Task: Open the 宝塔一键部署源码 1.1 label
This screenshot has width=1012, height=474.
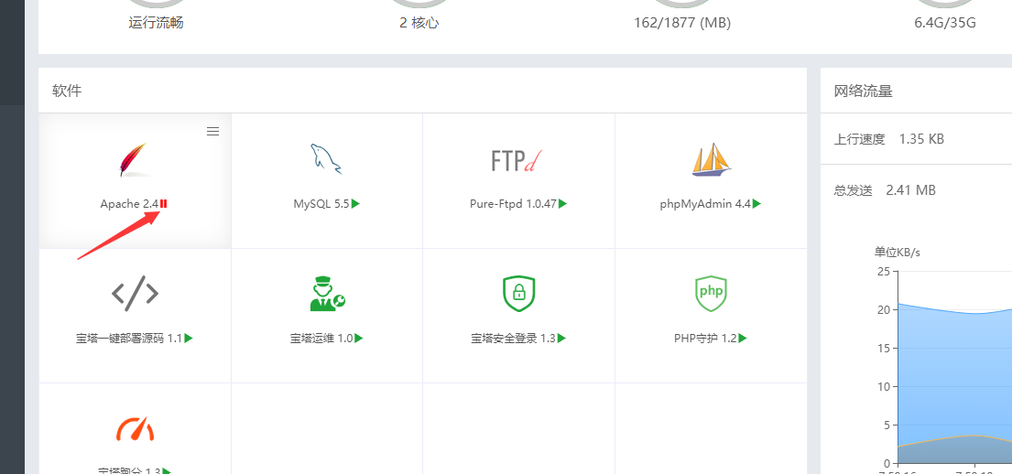Action: (129, 338)
